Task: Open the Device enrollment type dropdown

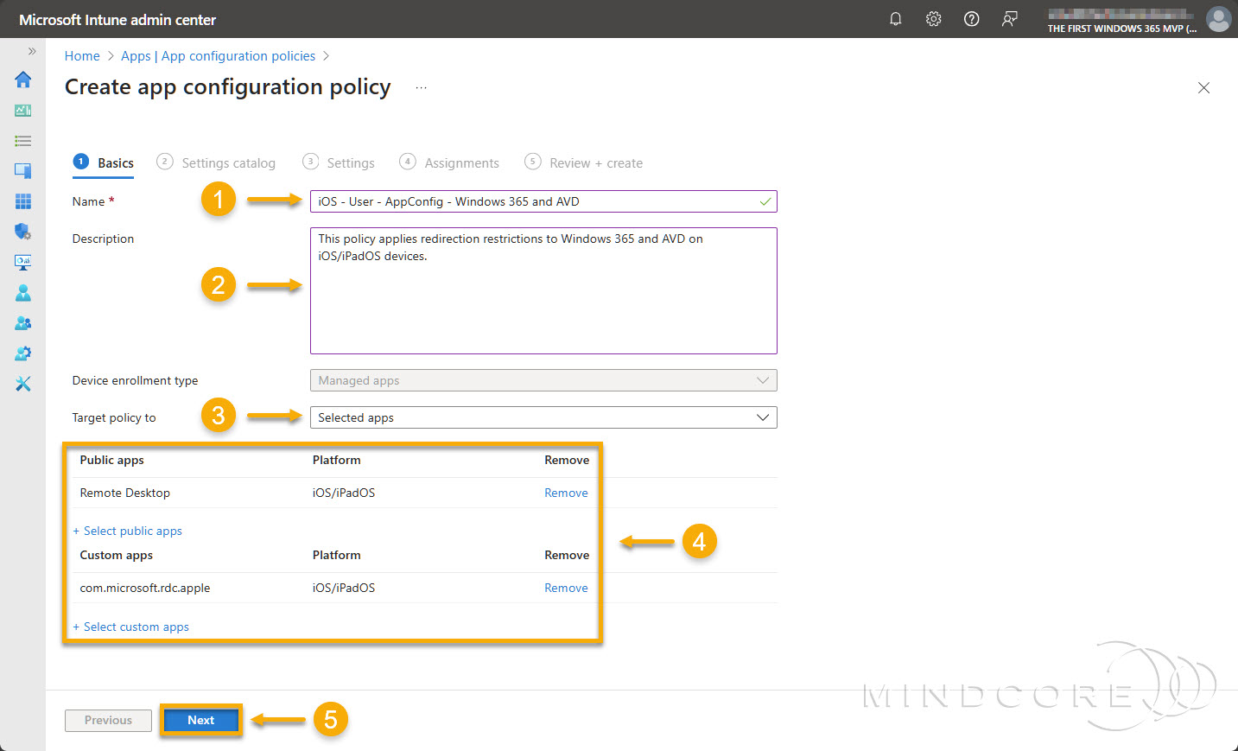Action: 543,380
